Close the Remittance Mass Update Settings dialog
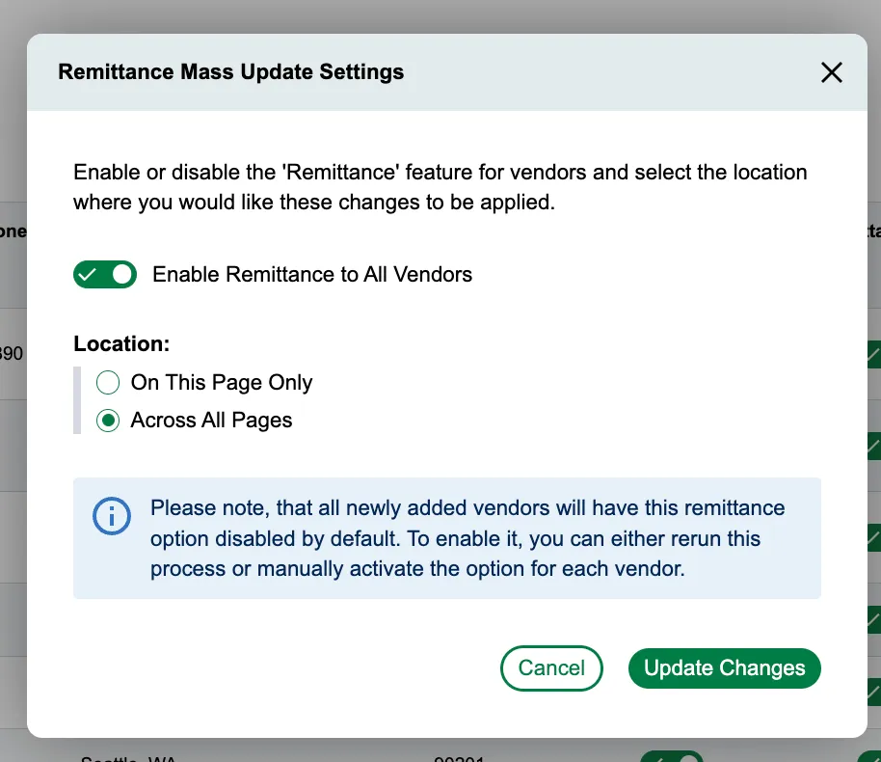Viewport: 881px width, 762px height. pyautogui.click(x=832, y=72)
